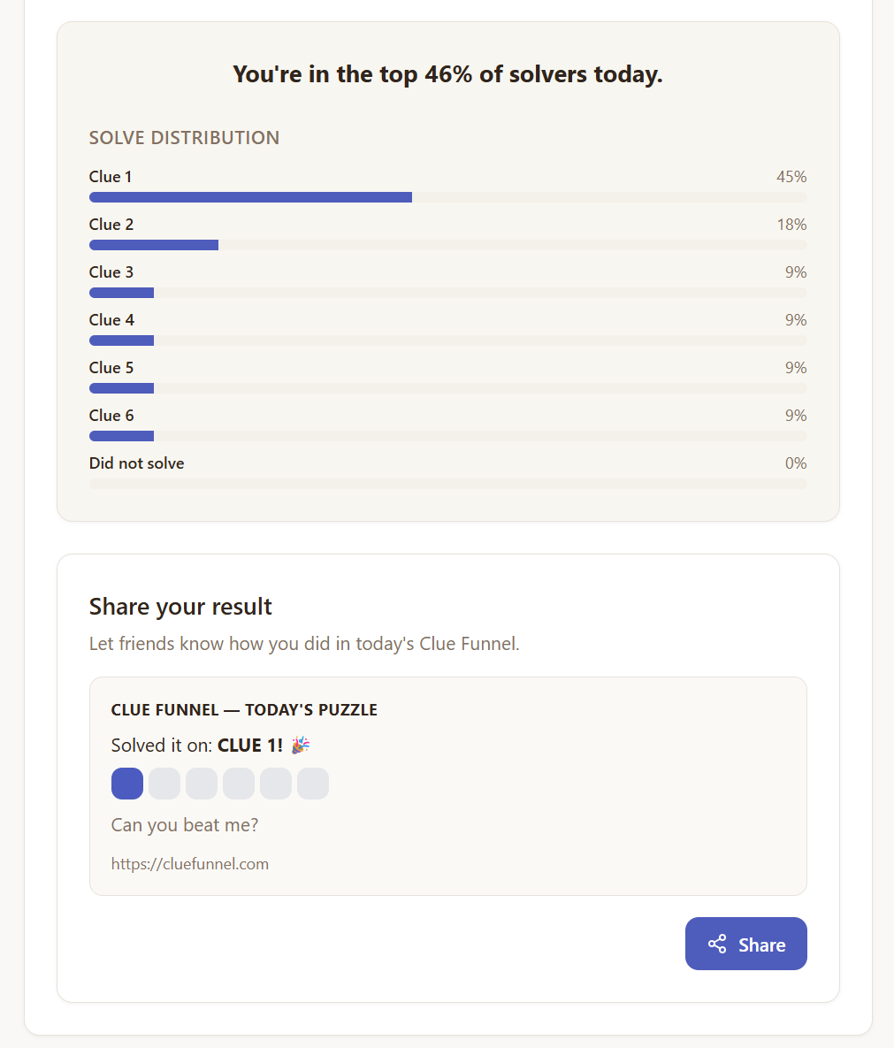This screenshot has width=894, height=1048.
Task: Select the 45% label next to Clue 1
Action: pos(791,176)
